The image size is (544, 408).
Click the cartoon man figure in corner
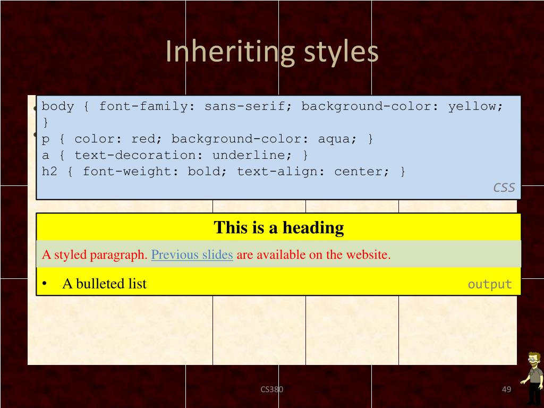coord(532,379)
